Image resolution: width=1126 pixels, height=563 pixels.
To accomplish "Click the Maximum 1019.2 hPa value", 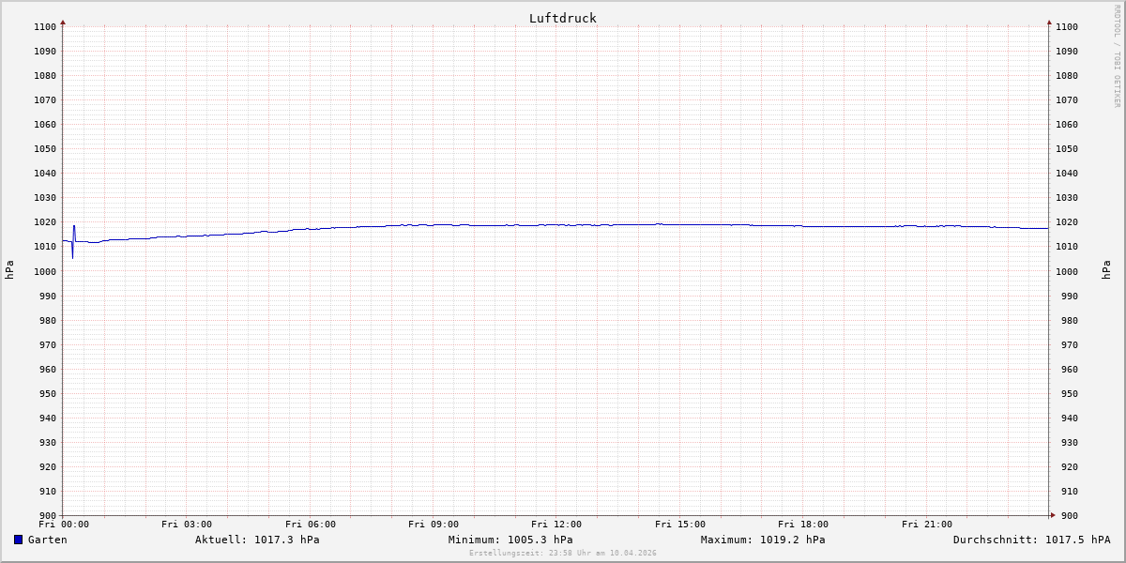I will (763, 540).
